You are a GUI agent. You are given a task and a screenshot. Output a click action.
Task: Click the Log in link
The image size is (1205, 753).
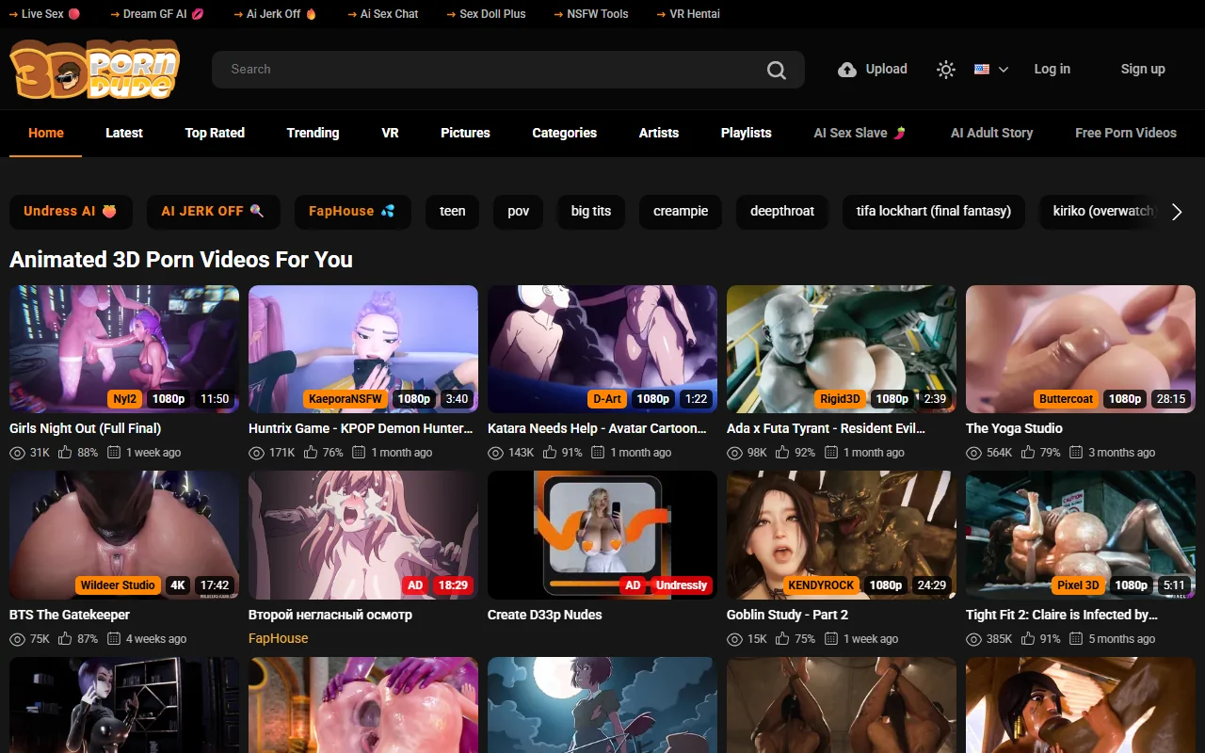(1052, 69)
